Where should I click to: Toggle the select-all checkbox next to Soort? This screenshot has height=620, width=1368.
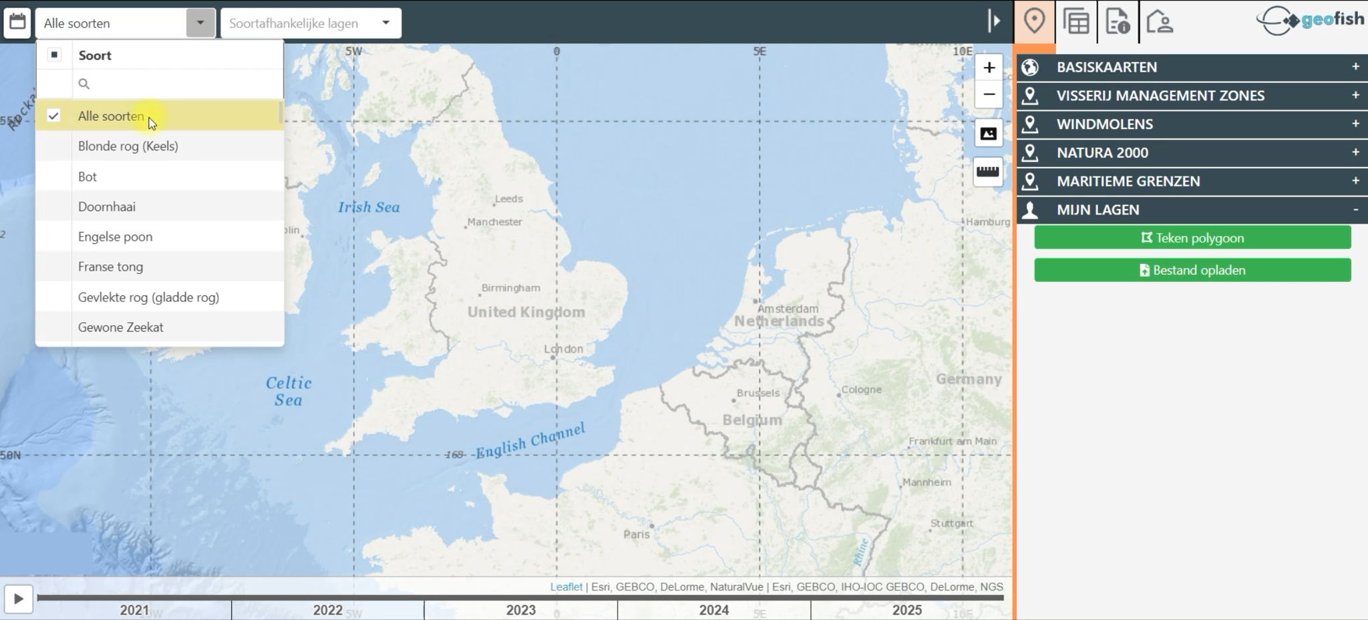[54, 55]
